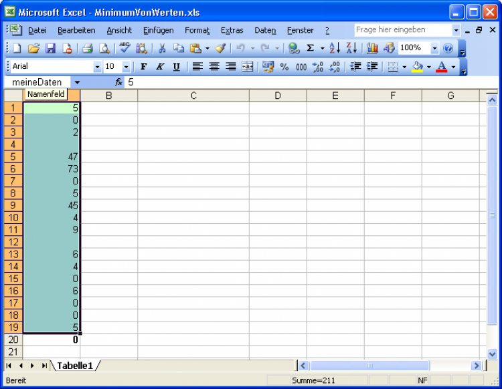
Task: Click the Save floppy disk icon
Action: pyautogui.click(x=50, y=48)
